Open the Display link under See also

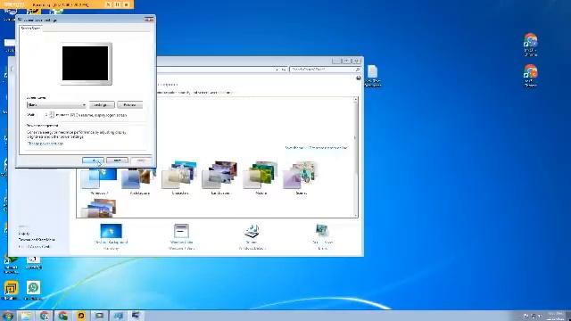[x=24, y=234]
